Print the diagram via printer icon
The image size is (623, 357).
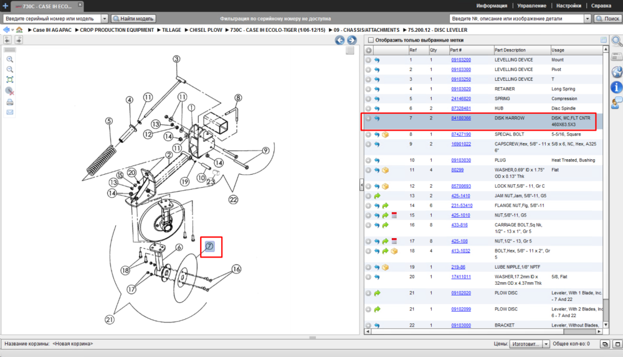(x=10, y=102)
